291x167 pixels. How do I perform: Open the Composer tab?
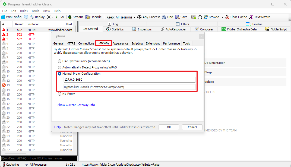tap(204, 29)
